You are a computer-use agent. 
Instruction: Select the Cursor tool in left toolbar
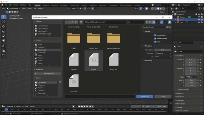point(4,21)
